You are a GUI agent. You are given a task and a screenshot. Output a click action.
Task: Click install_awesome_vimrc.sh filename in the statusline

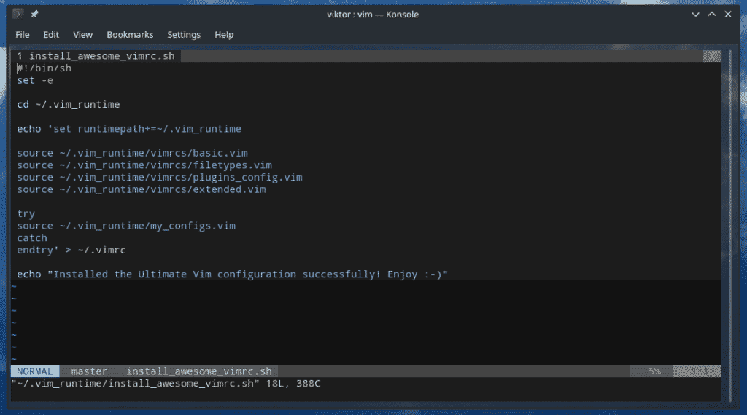pos(198,371)
